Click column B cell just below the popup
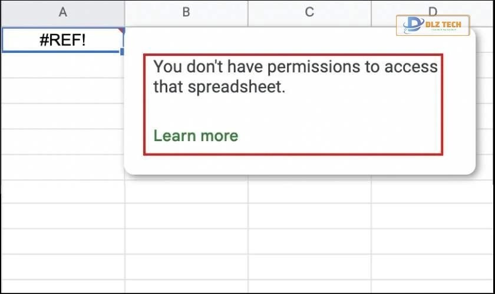The width and height of the screenshot is (495, 294). tap(186, 192)
